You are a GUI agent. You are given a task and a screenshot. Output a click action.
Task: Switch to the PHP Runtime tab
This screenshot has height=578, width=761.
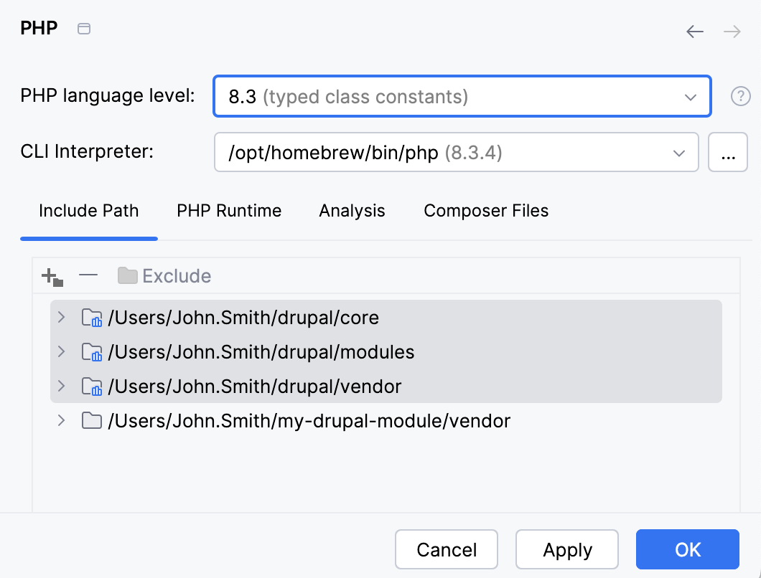[x=228, y=211]
